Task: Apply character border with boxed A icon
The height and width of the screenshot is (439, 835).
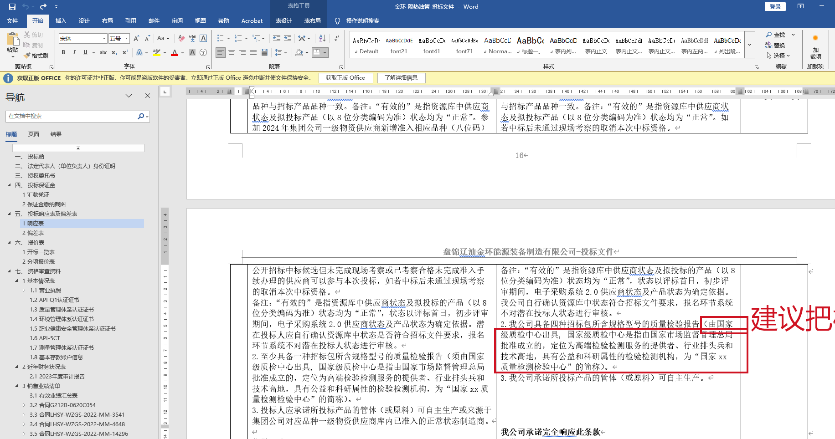Action: click(x=203, y=38)
